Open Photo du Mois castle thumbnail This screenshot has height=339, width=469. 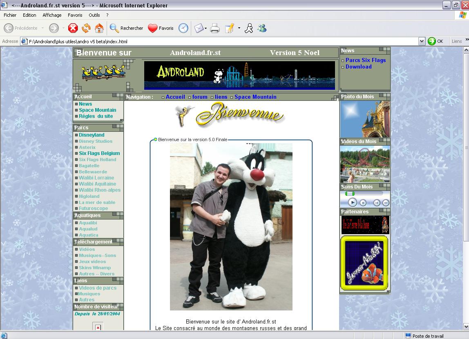click(365, 119)
